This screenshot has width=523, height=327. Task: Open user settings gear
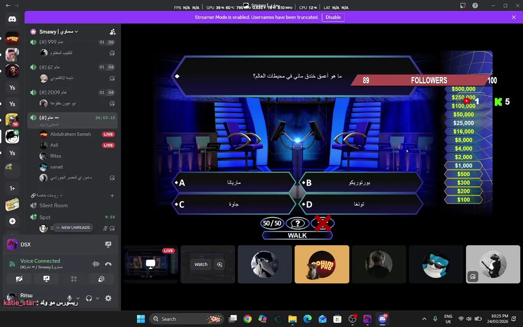(x=108, y=298)
